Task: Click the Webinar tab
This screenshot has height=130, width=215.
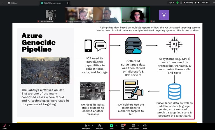Action: [13, 3]
